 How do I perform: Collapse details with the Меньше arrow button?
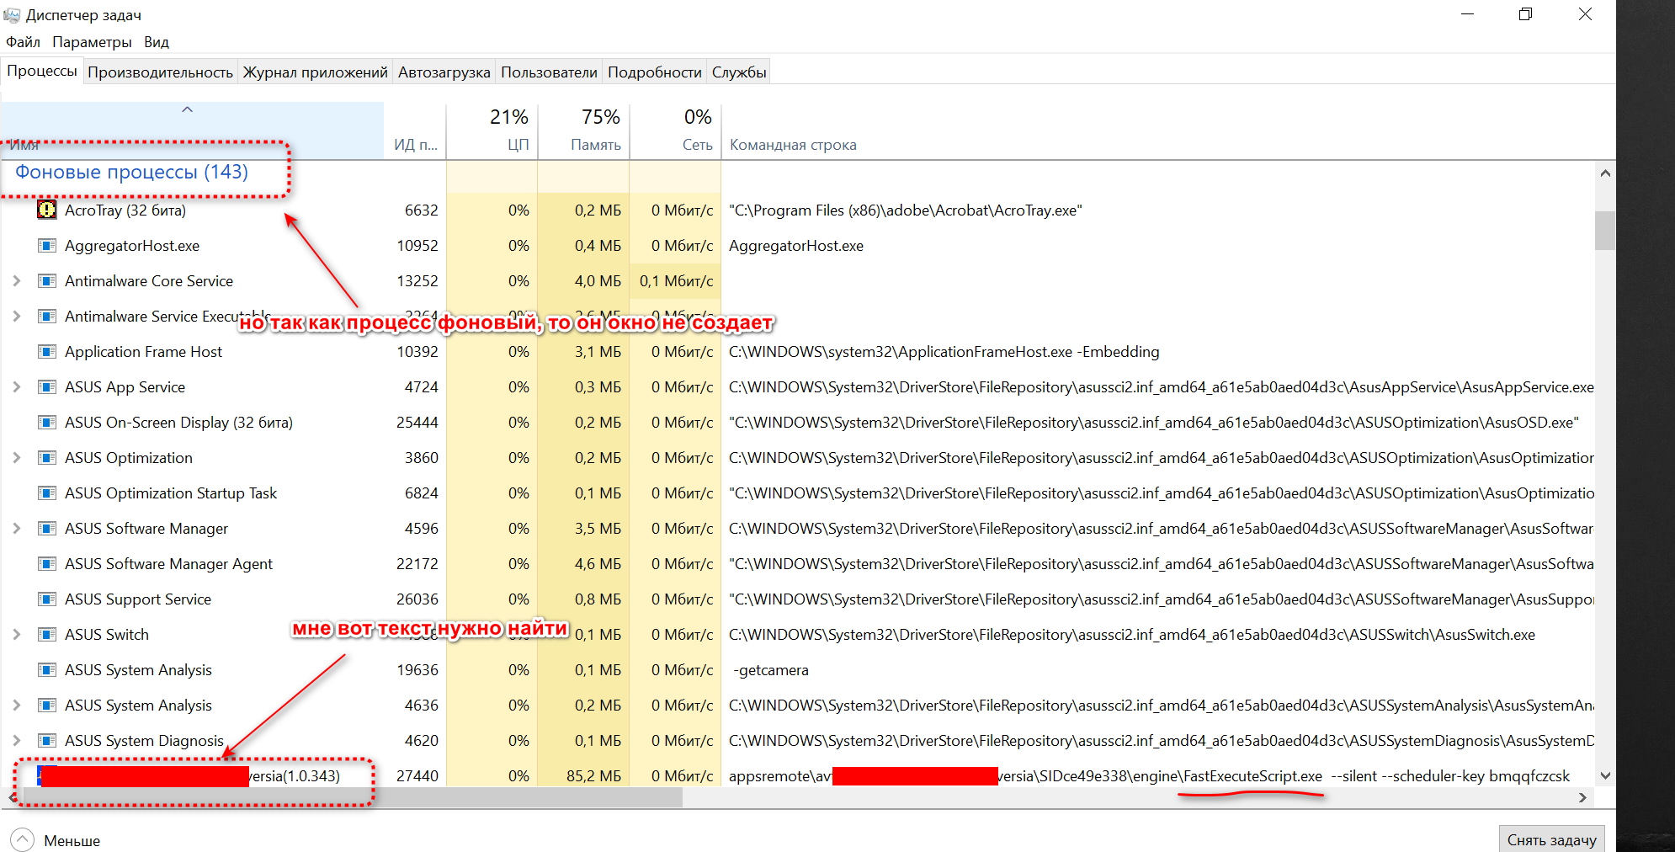click(23, 839)
